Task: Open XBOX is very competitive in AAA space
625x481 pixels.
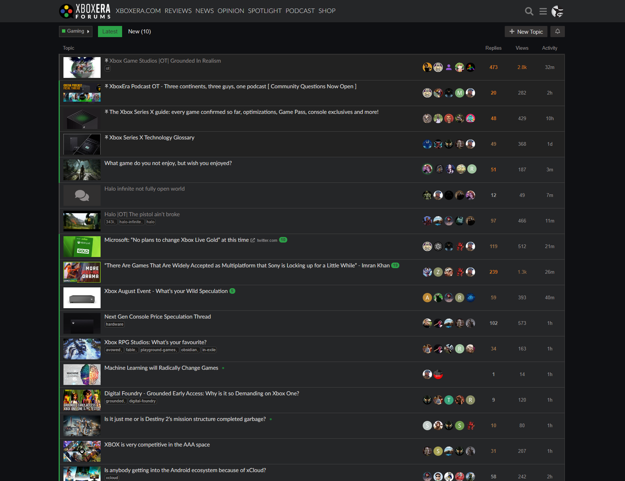Action: [x=157, y=445]
